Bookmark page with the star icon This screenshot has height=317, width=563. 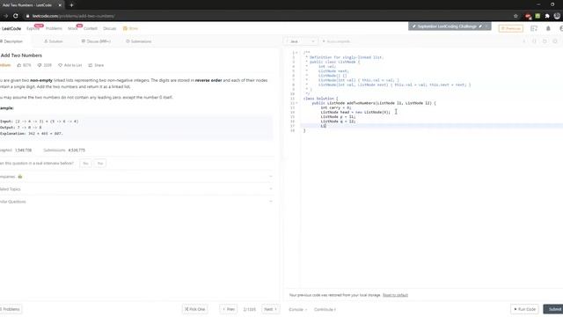tap(515, 16)
